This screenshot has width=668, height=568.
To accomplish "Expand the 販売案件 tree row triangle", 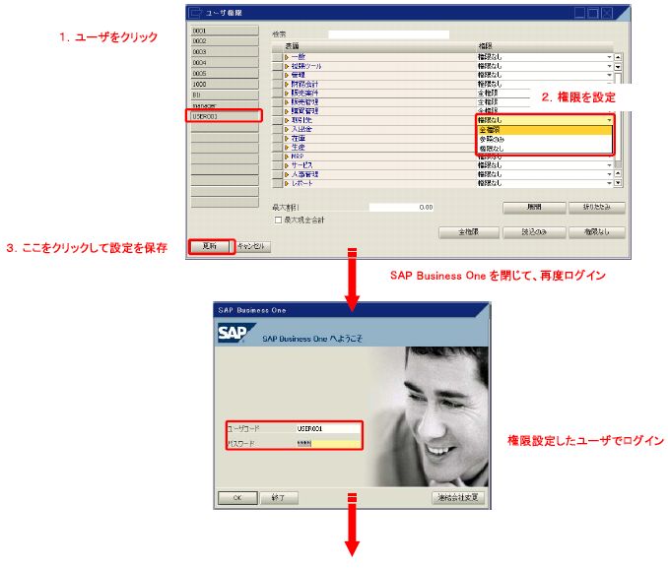I will [x=287, y=93].
